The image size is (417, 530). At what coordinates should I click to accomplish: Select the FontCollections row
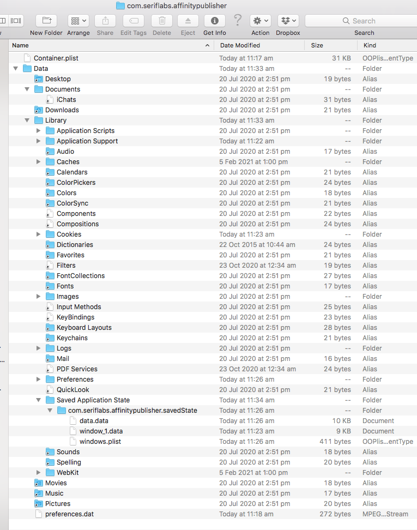(213, 276)
